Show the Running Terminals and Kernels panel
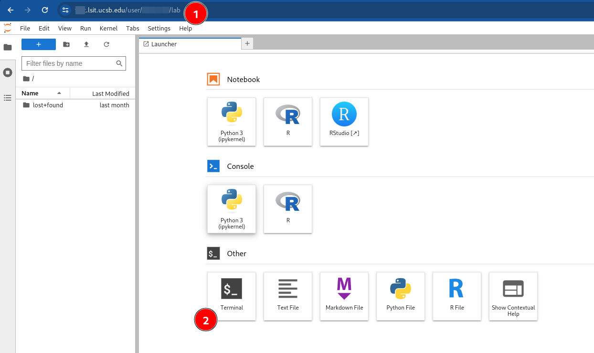Image resolution: width=594 pixels, height=353 pixels. (8, 73)
